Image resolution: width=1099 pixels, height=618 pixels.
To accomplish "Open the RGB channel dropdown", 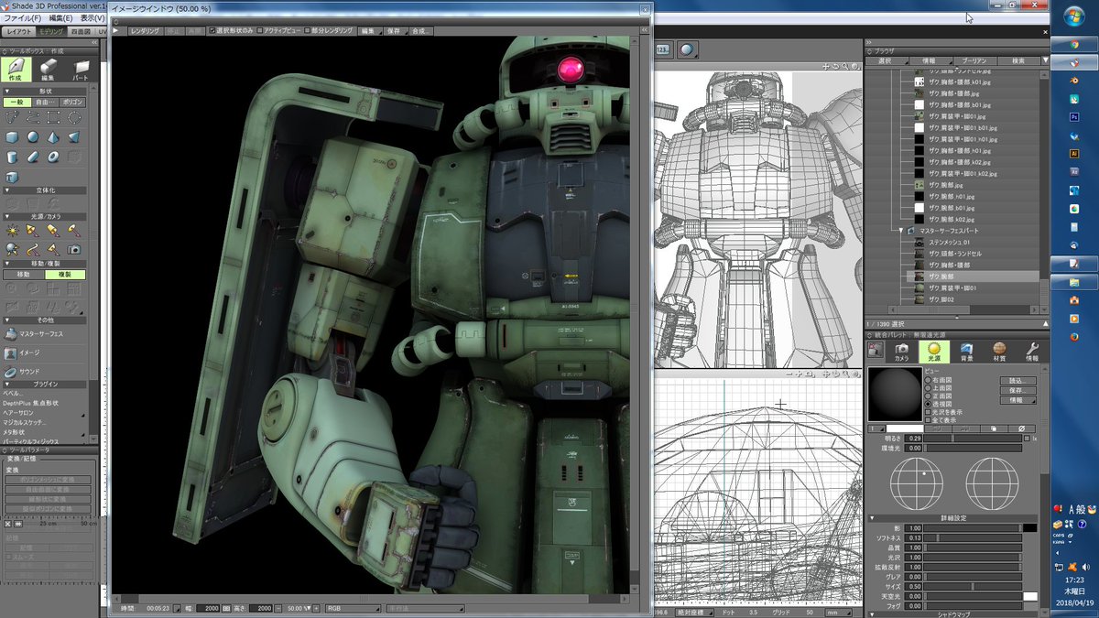I will [353, 608].
